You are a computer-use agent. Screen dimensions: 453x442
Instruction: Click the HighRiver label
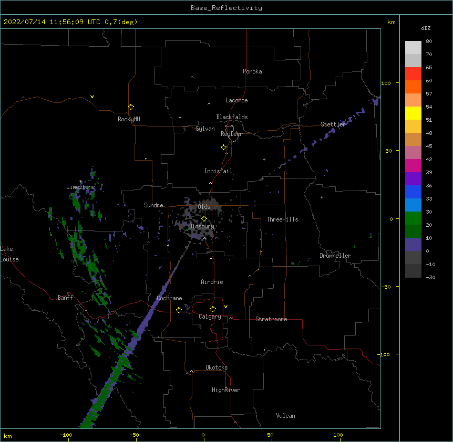coord(226,390)
